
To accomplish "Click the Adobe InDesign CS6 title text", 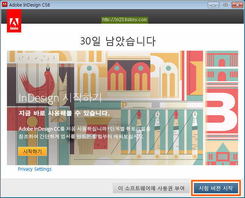I will pos(30,5).
